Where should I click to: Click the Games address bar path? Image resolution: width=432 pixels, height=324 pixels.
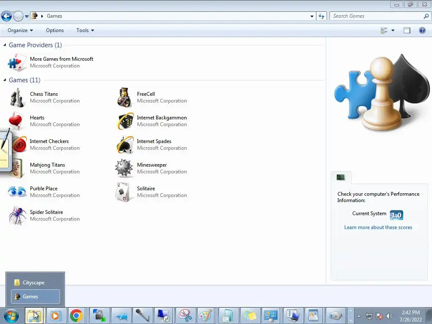click(54, 16)
